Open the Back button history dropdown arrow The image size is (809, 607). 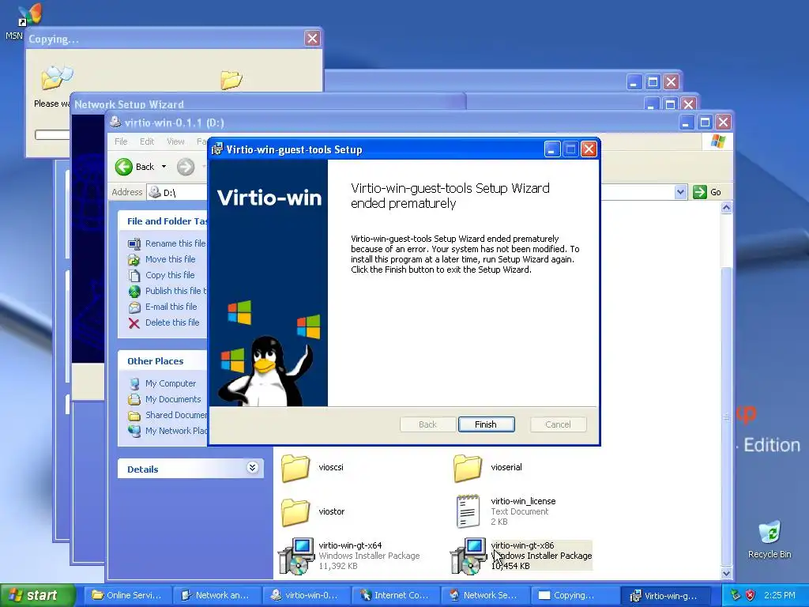[164, 167]
